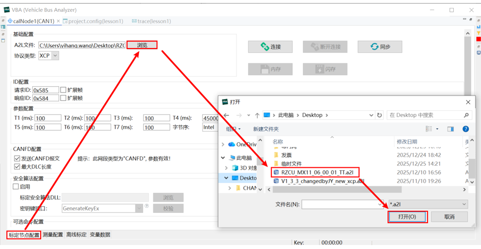Select the 标定节点配置 bottom tab
The height and width of the screenshot is (249, 481).
click(x=24, y=235)
